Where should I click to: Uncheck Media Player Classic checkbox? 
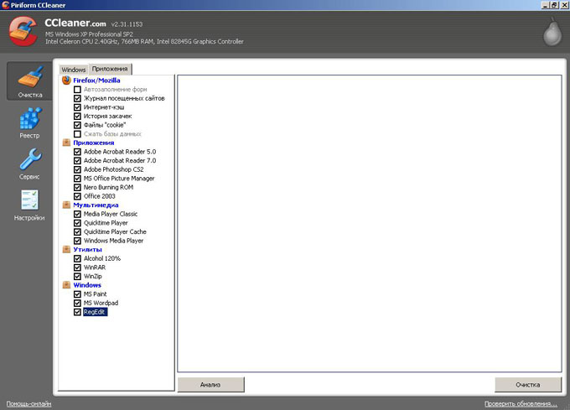77,214
